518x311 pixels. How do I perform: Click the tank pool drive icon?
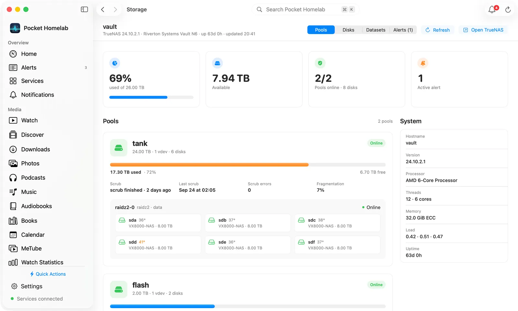tap(118, 148)
